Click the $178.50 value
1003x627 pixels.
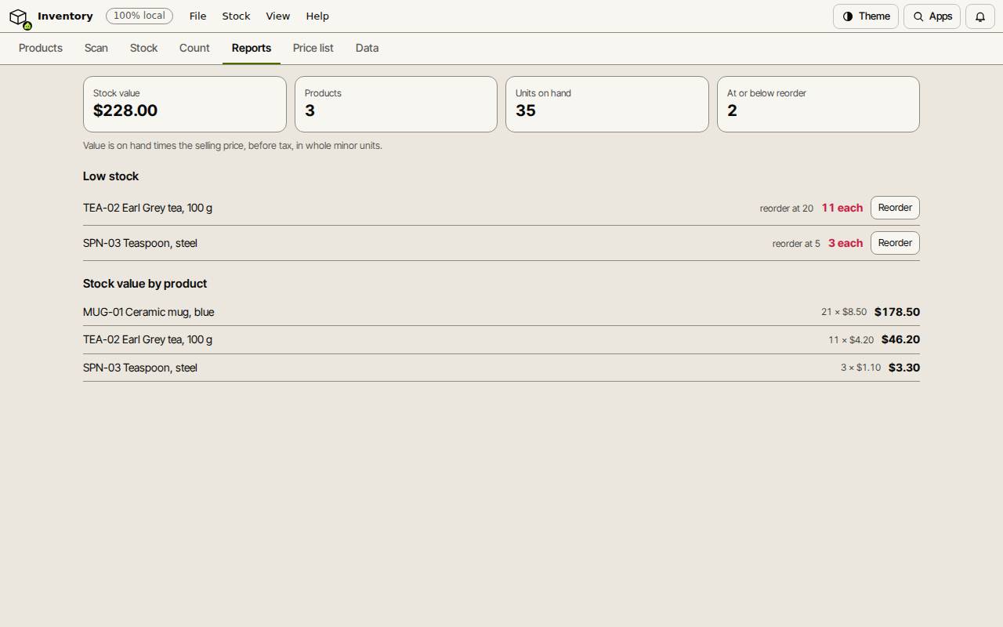(x=897, y=312)
